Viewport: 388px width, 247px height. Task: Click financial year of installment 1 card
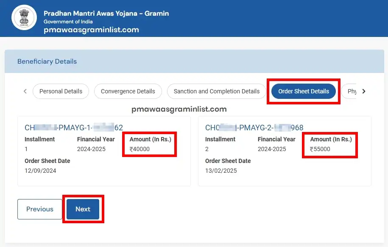click(91, 149)
